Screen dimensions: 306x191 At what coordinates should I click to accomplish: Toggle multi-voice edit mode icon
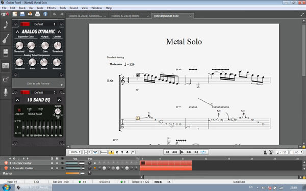[x=133, y=152]
